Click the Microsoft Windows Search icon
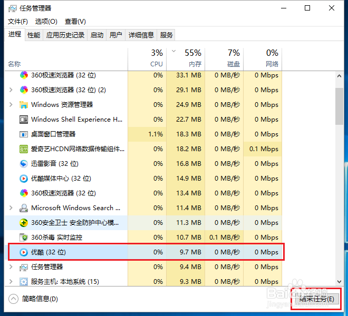Viewport: 348px width, 316px height. [24, 208]
